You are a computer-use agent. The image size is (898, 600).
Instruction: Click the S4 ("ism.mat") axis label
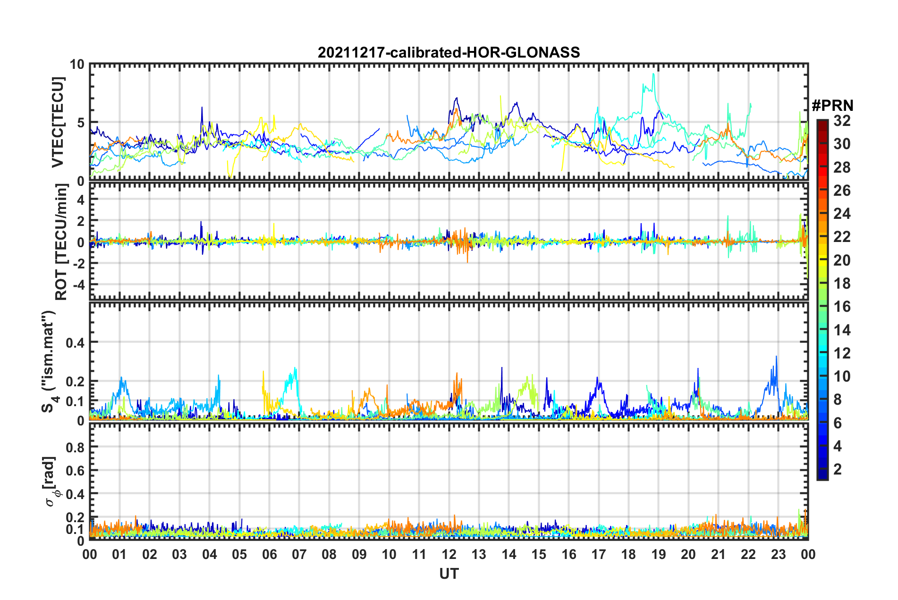point(50,361)
